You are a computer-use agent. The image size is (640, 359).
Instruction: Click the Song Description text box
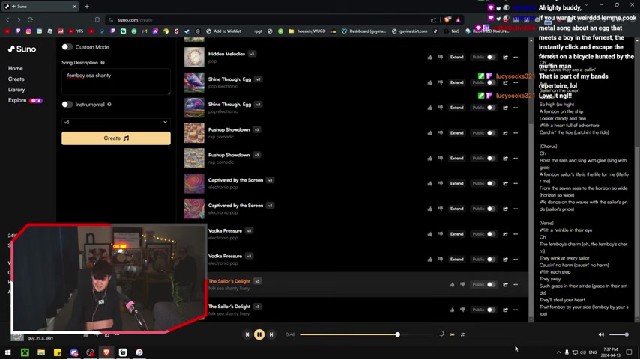[x=116, y=82]
